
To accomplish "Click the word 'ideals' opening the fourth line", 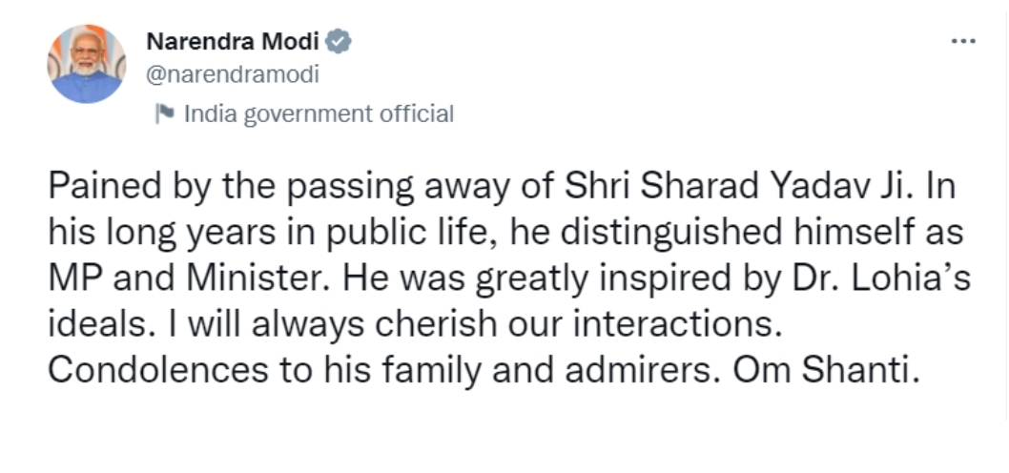I will coord(98,325).
